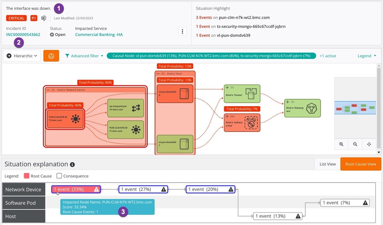Select the PUN-CLM-N7K-WT1 network device node
This screenshot has height=225, width=383.
click(125, 129)
